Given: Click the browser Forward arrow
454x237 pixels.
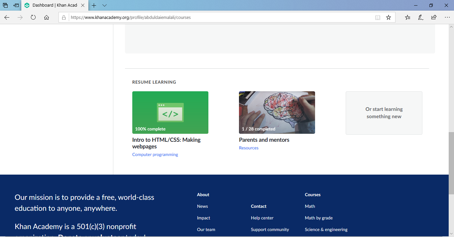Looking at the screenshot, I should point(20,18).
